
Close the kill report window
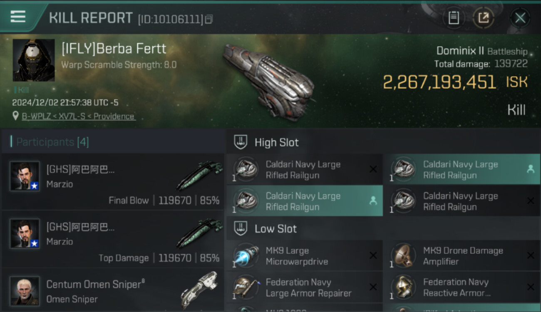click(x=520, y=18)
